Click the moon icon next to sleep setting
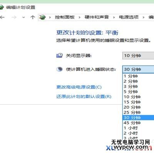Viewport: 154px width, 153px height. point(59,69)
